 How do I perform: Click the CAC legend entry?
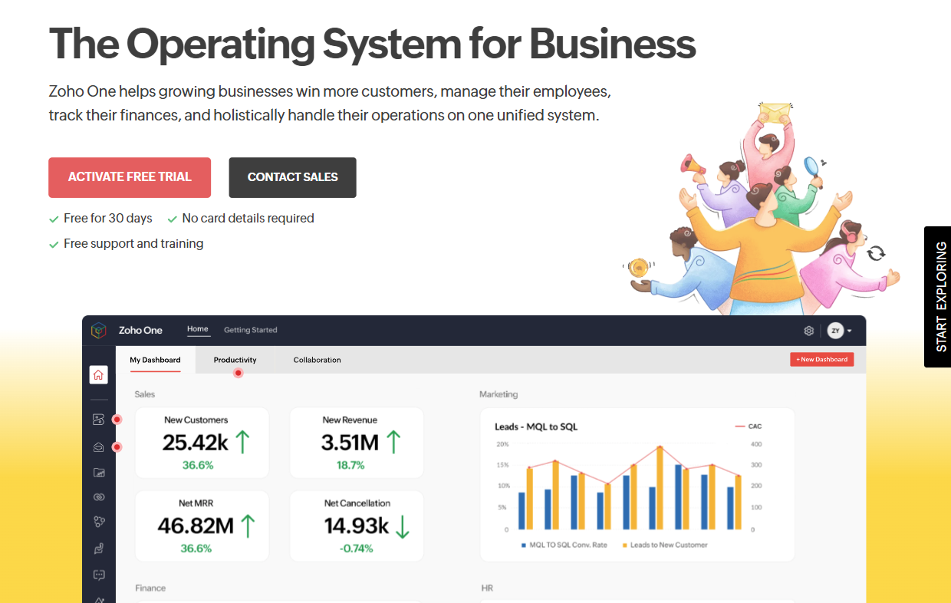tap(749, 426)
